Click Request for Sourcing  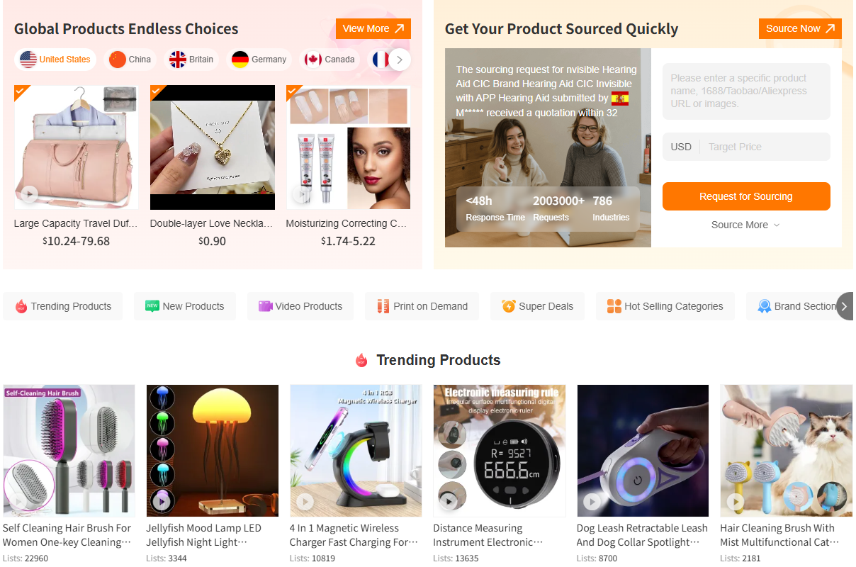[x=745, y=196]
